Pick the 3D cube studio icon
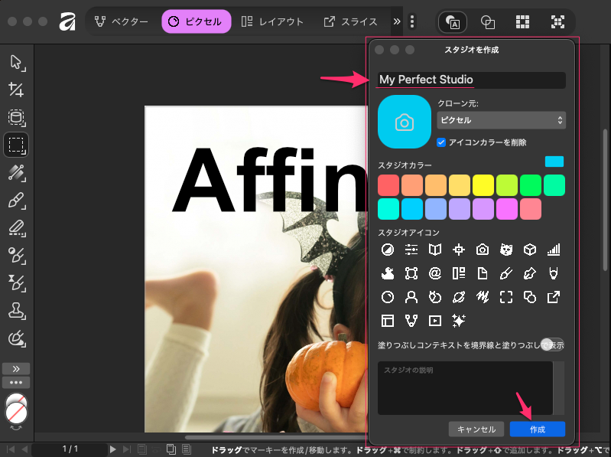 [529, 250]
